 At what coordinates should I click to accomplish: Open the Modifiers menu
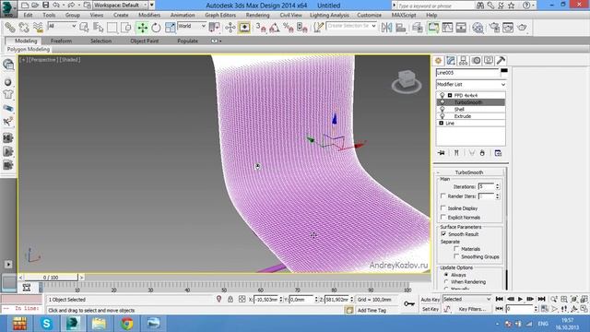click(149, 15)
